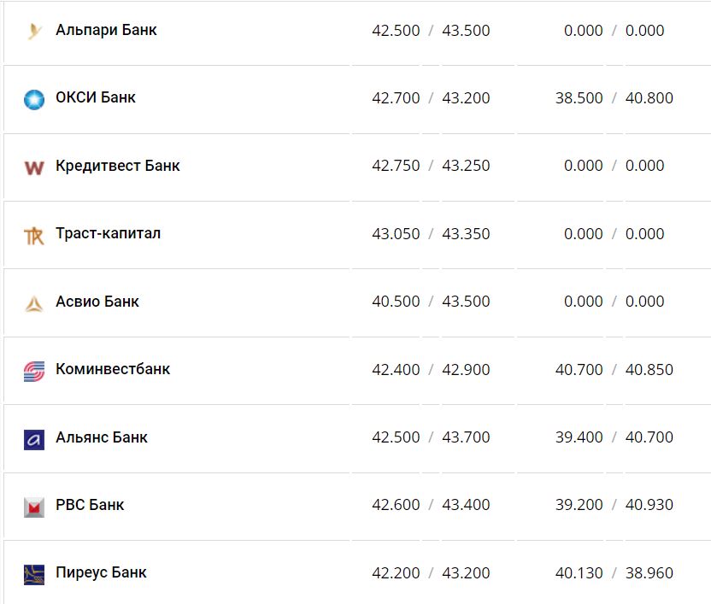Select the Пиреус Банк name

click(101, 572)
